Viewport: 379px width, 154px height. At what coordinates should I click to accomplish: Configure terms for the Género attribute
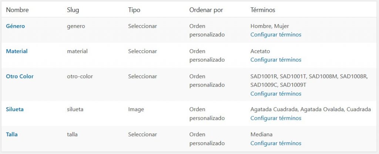click(276, 34)
